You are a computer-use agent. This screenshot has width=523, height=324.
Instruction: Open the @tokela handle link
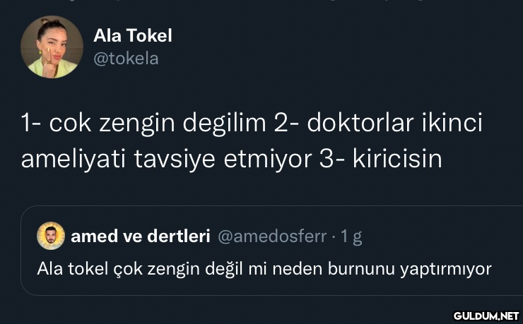tap(126, 59)
